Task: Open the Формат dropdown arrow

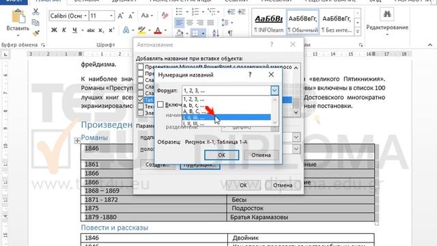Action: point(274,90)
